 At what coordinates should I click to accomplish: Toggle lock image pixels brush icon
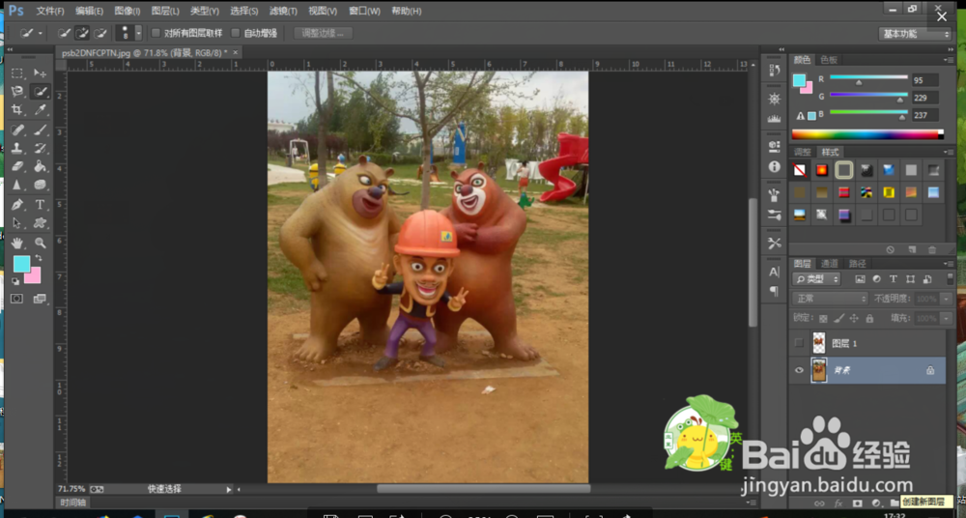pos(838,319)
